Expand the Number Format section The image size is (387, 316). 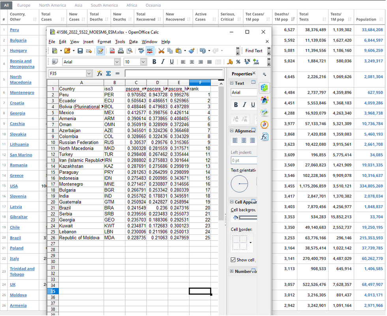232,271
